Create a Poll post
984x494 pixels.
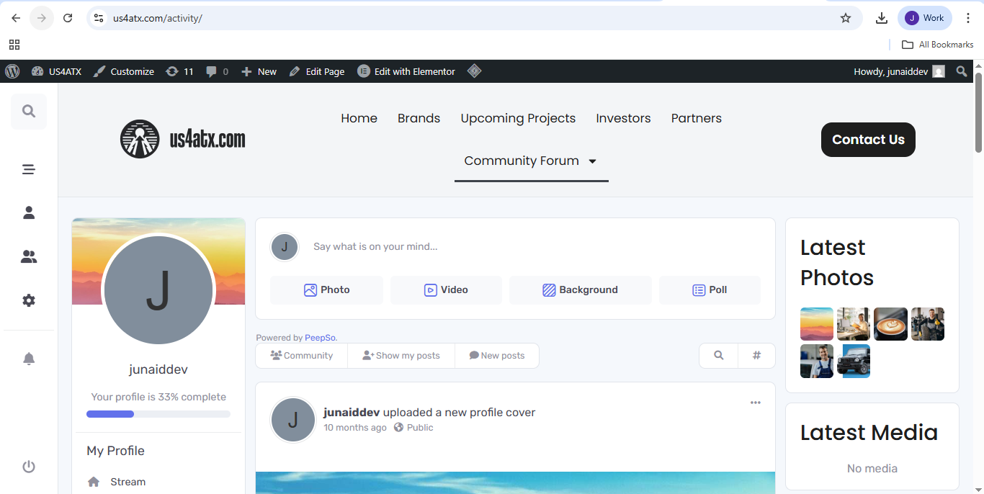click(x=710, y=290)
